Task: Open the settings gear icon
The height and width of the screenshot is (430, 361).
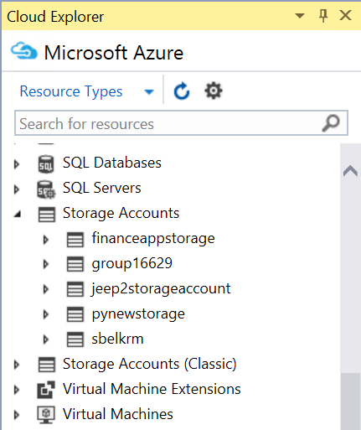Action: (214, 91)
